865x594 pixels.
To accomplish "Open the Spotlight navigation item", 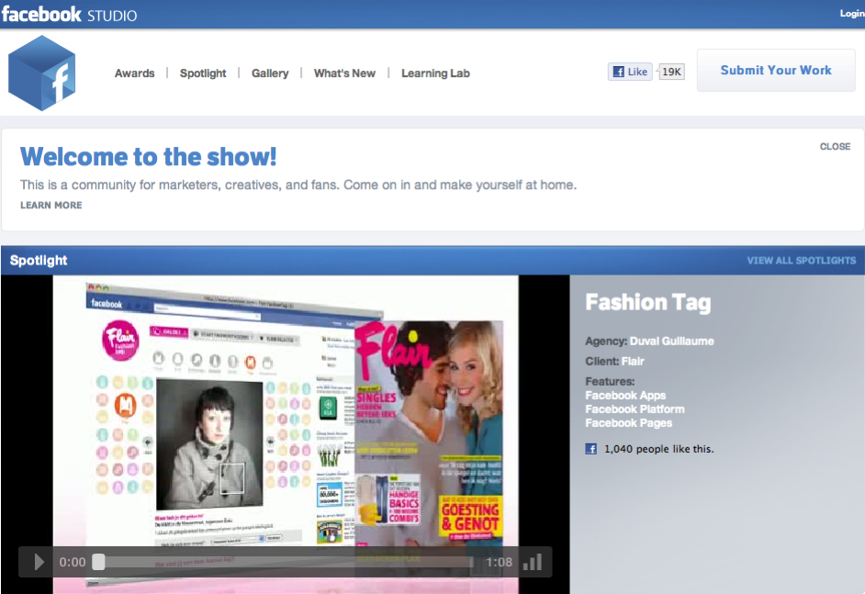I will coord(202,73).
